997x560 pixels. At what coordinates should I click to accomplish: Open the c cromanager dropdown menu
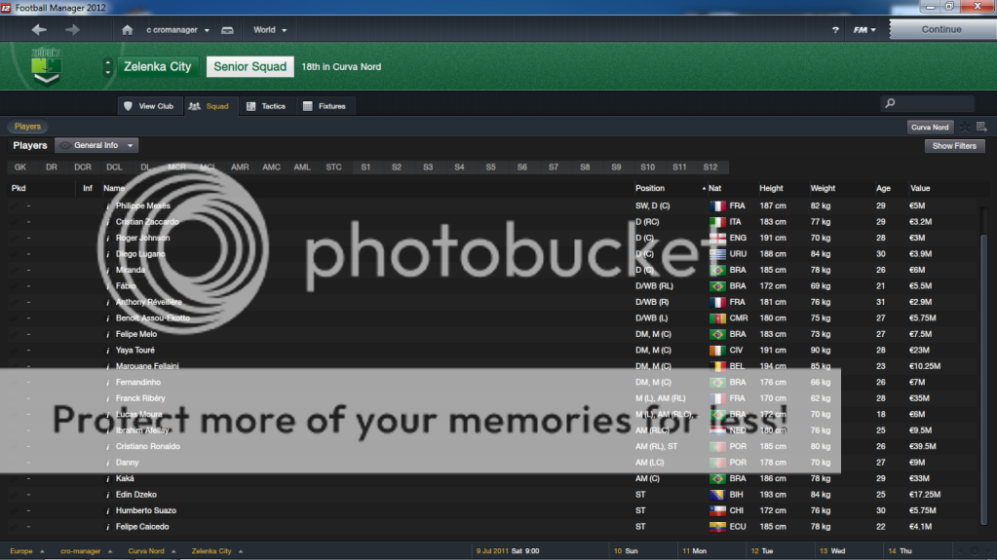177,30
